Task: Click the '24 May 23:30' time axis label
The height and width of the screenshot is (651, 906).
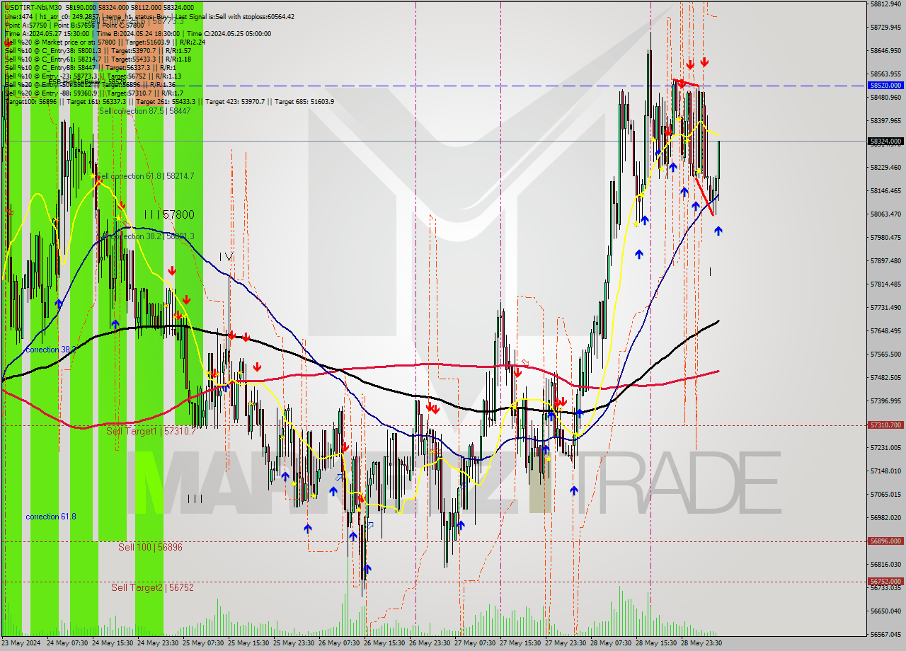Action: (x=158, y=643)
